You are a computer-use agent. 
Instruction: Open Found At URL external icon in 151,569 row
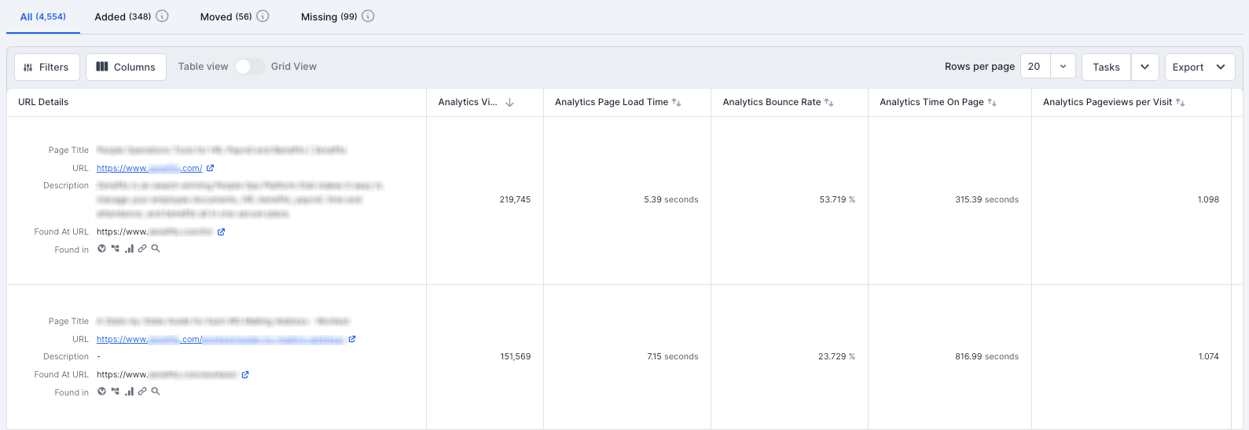click(x=245, y=374)
